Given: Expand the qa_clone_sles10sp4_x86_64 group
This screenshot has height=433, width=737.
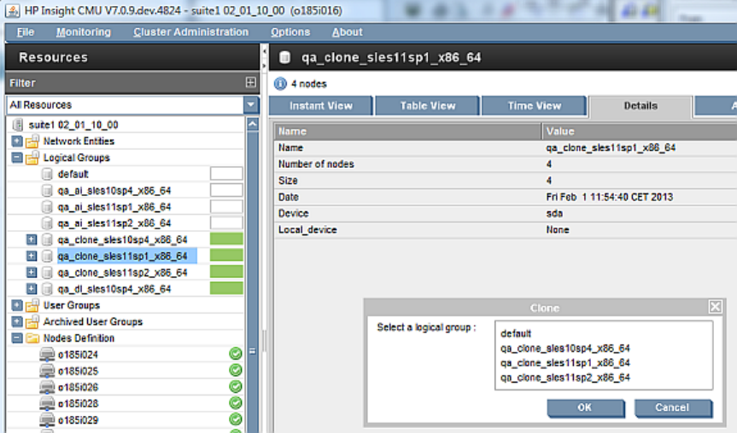Looking at the screenshot, I should pos(32,240).
